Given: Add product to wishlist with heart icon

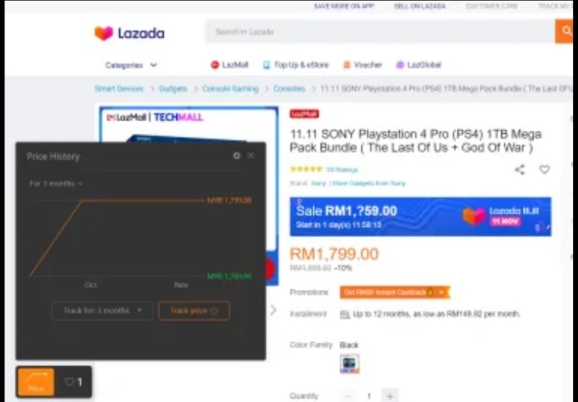Looking at the screenshot, I should (545, 170).
